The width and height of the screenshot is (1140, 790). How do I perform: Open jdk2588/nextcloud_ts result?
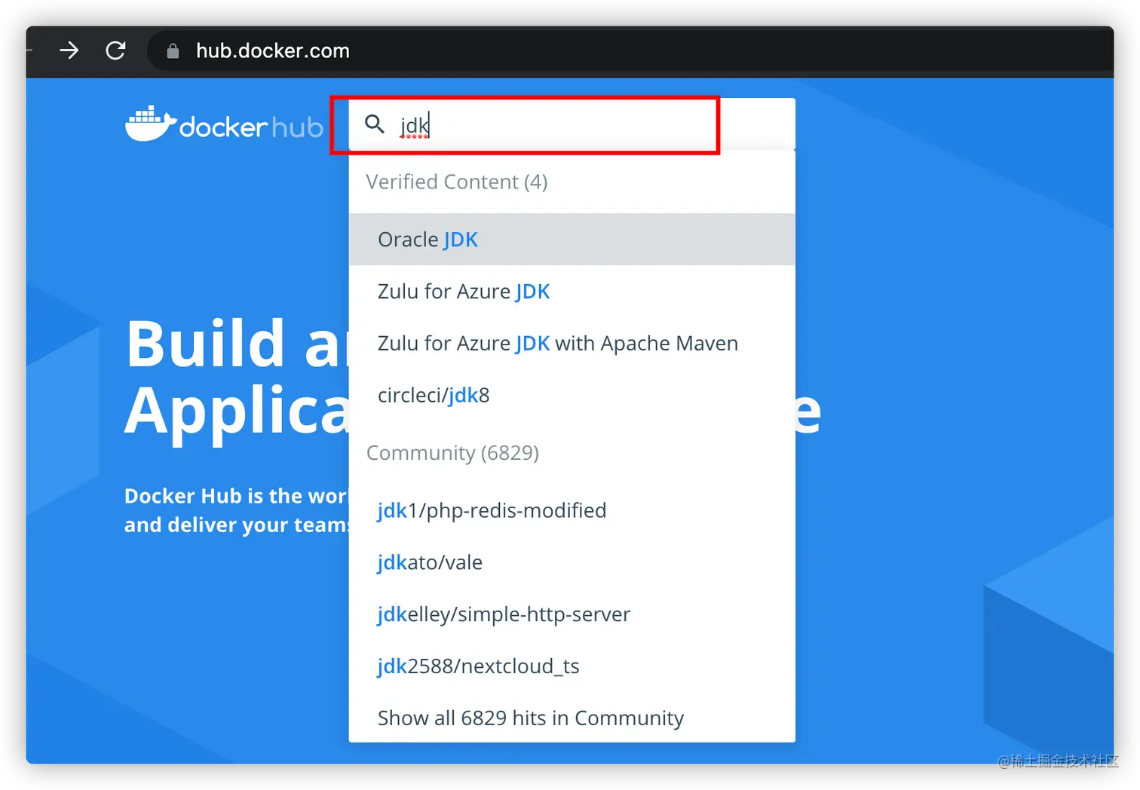point(572,666)
